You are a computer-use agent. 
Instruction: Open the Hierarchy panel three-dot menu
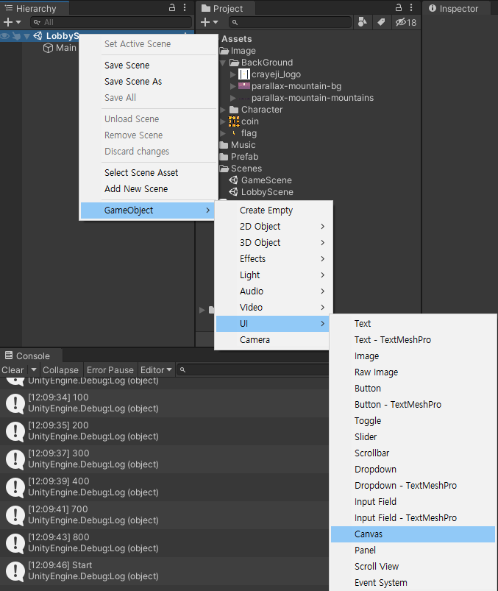point(185,7)
